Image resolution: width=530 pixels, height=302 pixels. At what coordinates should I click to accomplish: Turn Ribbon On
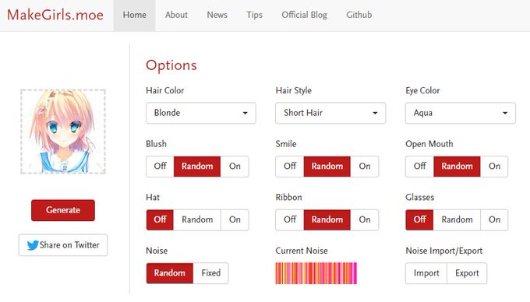click(365, 219)
